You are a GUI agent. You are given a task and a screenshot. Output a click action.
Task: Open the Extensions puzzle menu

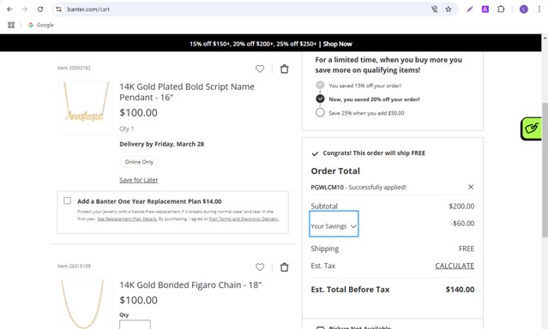click(x=501, y=9)
